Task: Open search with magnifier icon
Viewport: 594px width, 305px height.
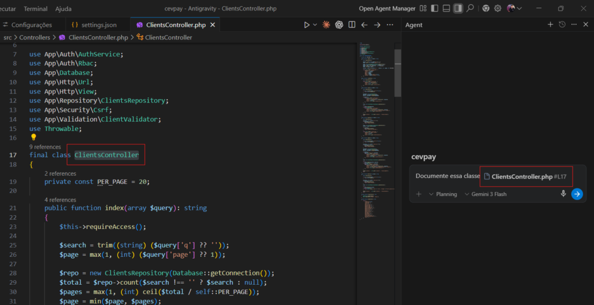Action: pos(470,8)
